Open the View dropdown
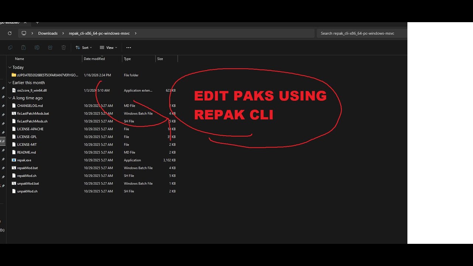This screenshot has width=473, height=266. (108, 48)
